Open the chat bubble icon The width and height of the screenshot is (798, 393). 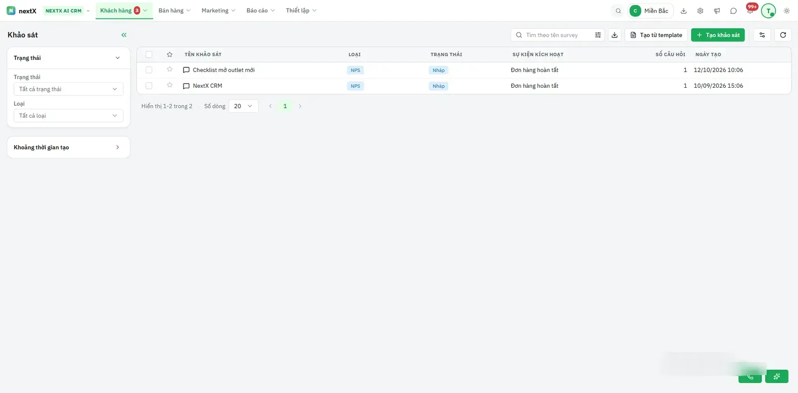pyautogui.click(x=733, y=10)
